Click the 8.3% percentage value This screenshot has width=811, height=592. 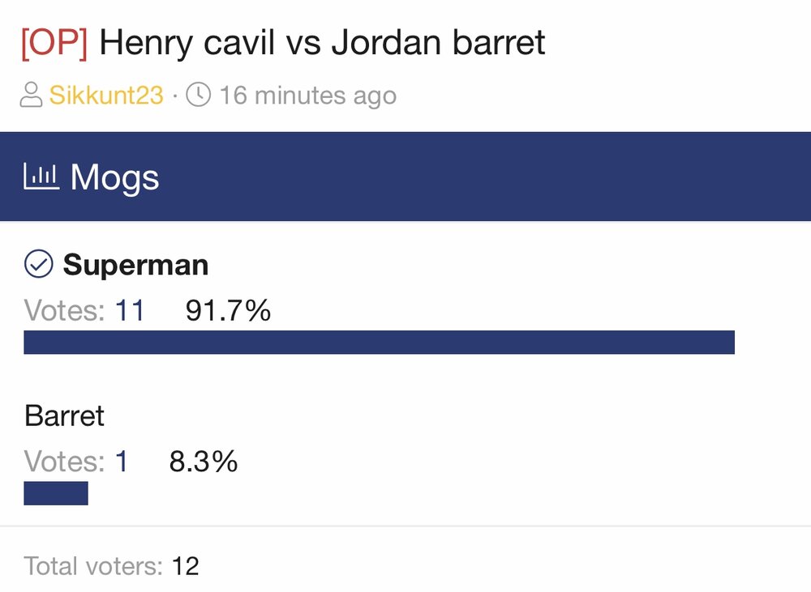click(203, 462)
